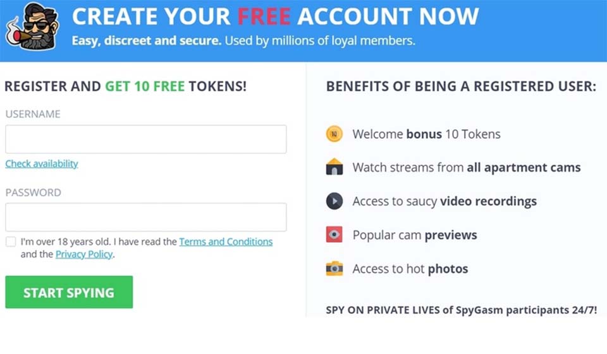Open the Terms and Conditions link

226,242
